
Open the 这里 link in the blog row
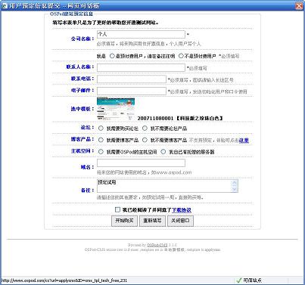tap(244, 141)
